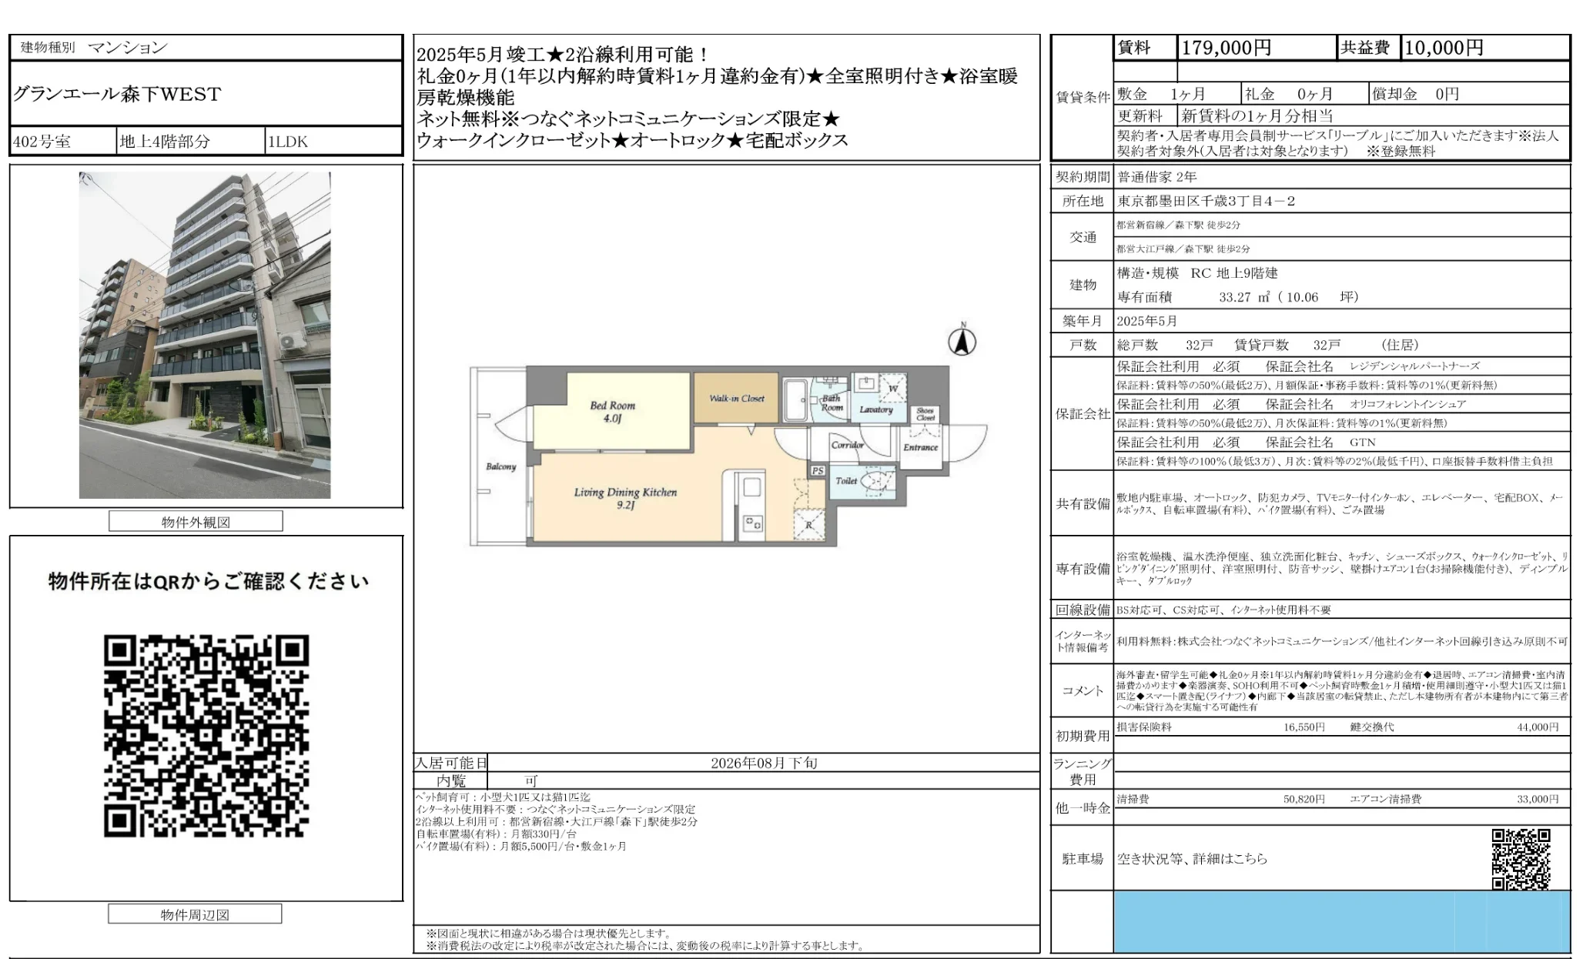The width and height of the screenshot is (1583, 959).
Task: Click the 物件外観図 caption label
Action: 196,522
